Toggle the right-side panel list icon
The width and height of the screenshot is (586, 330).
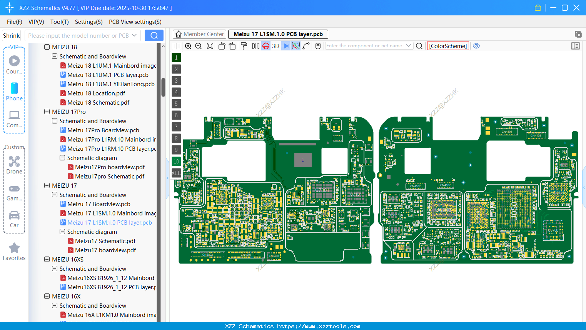click(576, 46)
